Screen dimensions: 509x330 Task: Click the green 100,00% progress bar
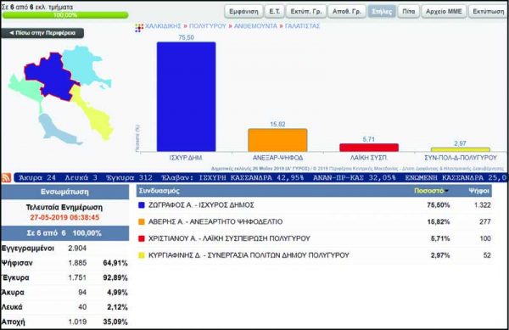tap(65, 15)
